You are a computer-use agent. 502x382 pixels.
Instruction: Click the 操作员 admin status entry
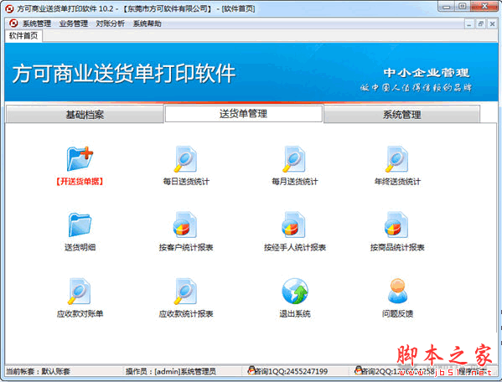click(x=171, y=371)
